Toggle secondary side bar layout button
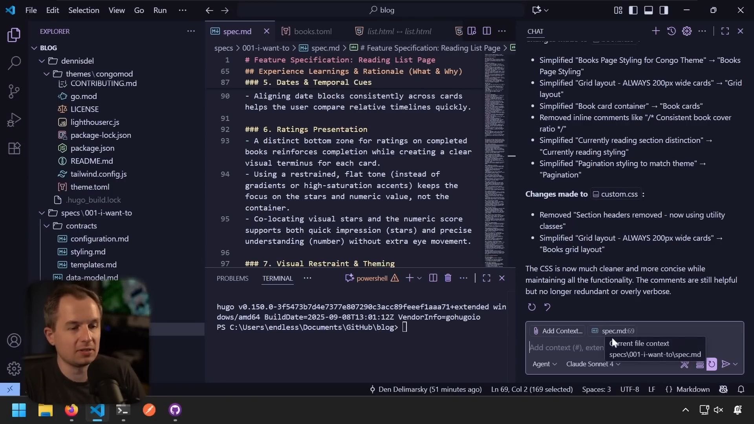The height and width of the screenshot is (424, 754). [664, 10]
